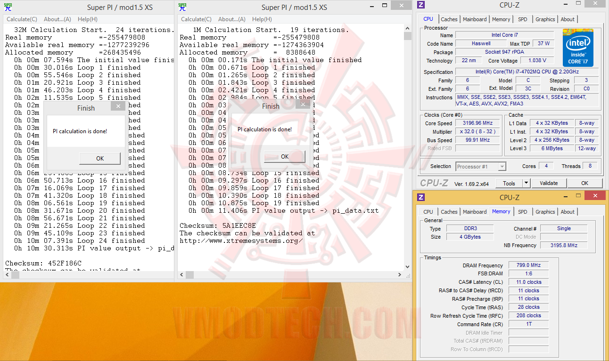Click the CAS# Latency value '11.0 clocks'
Image resolution: width=609 pixels, height=361 pixels.
pyautogui.click(x=529, y=282)
